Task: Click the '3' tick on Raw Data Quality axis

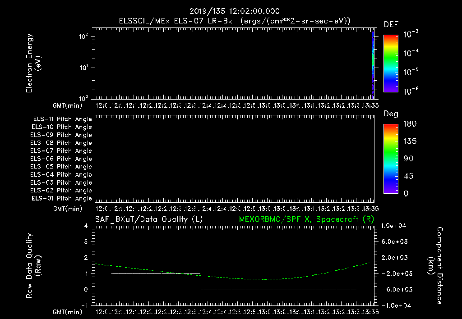Action: [x=86, y=242]
